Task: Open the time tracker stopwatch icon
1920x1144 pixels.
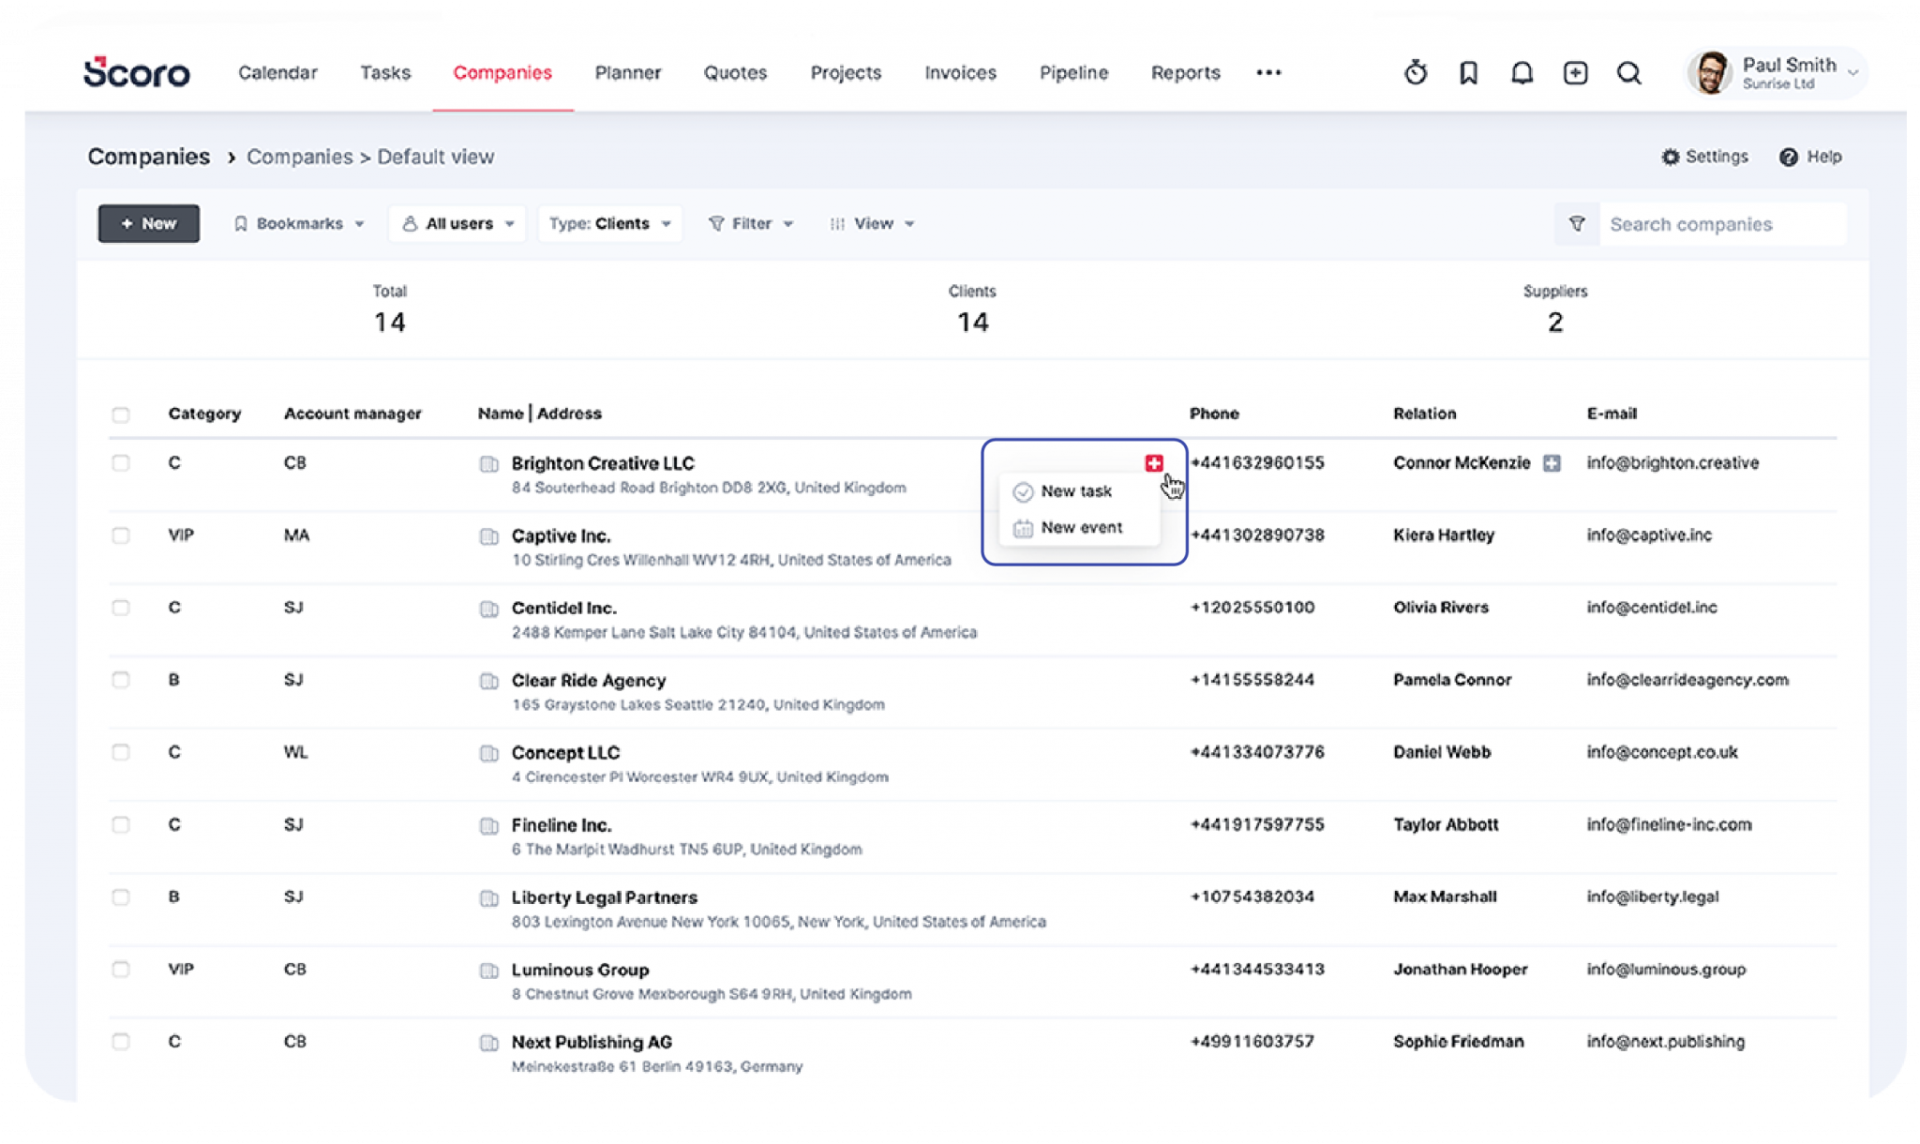Action: tap(1416, 72)
